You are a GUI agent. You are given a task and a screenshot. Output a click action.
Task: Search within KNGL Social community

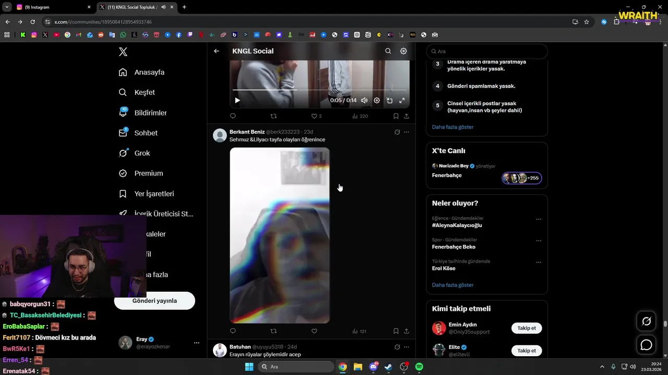tap(388, 51)
